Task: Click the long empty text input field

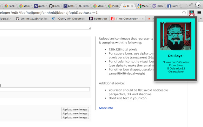Action: [45, 89]
